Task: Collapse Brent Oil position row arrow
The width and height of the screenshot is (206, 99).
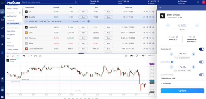Action: pos(27,21)
